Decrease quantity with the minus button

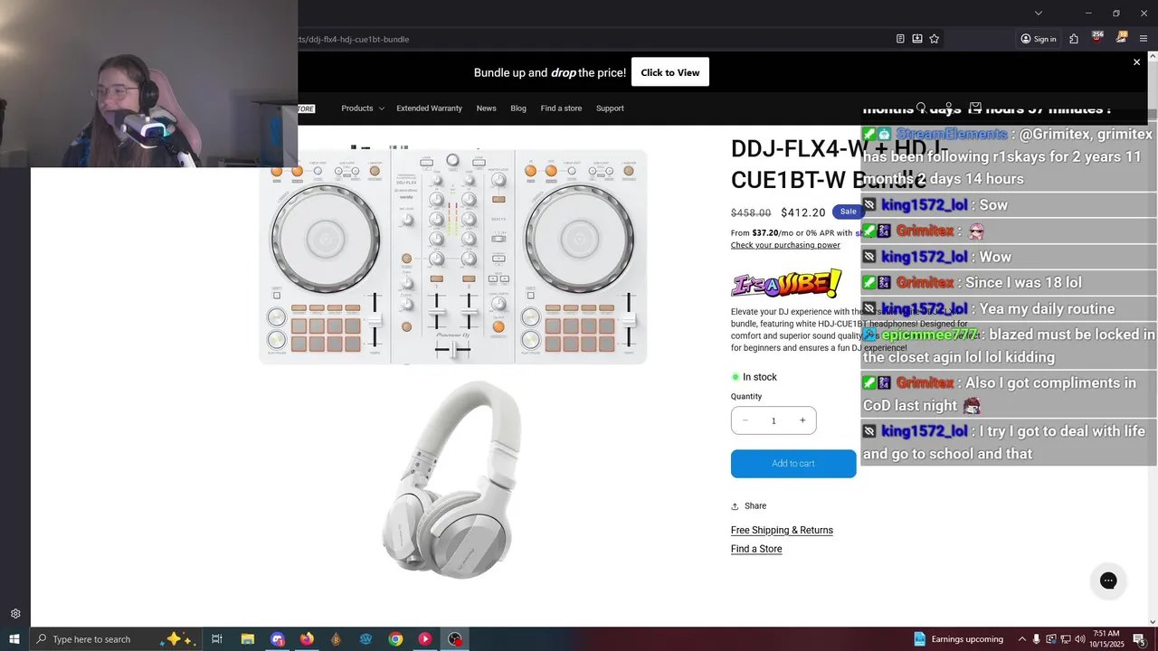745,420
